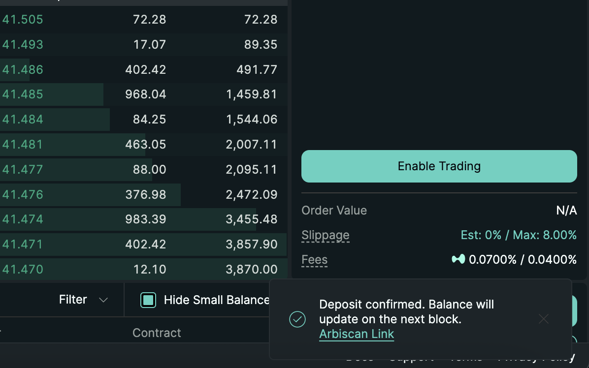
Task: Pick the 41.485 bid price
Action: pyautogui.click(x=23, y=94)
